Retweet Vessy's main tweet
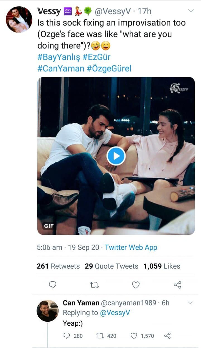The height and width of the screenshot is (348, 211). pos(94,285)
